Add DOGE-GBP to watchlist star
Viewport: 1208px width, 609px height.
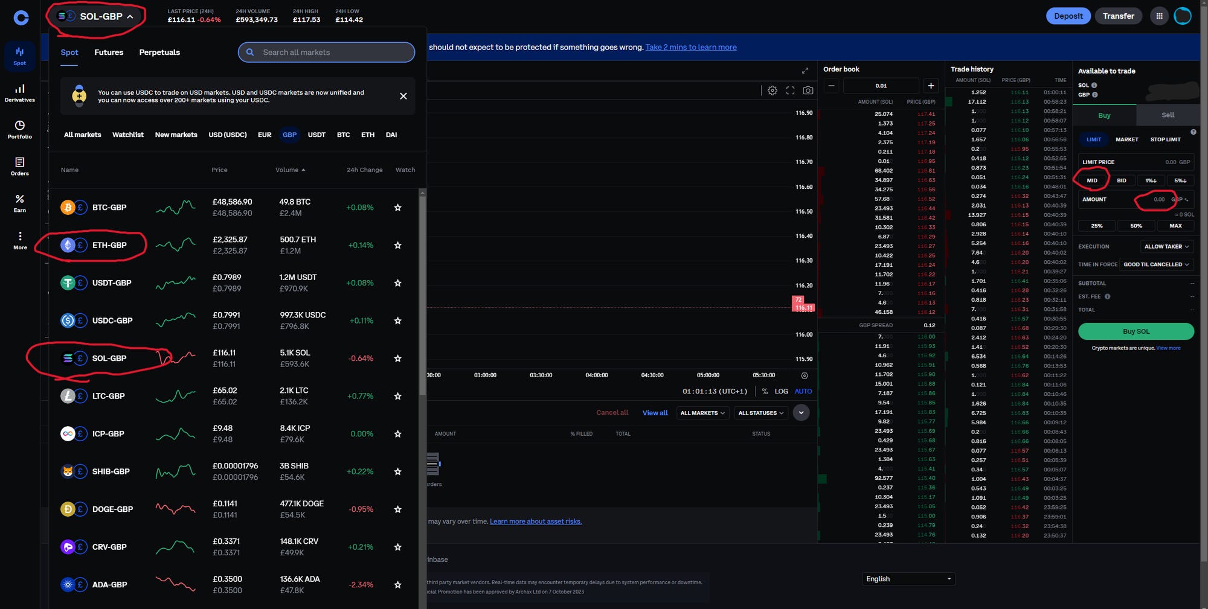click(x=397, y=509)
